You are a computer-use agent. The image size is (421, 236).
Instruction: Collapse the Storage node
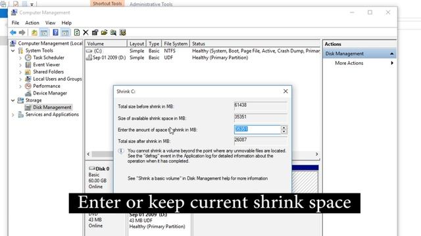tap(13, 100)
